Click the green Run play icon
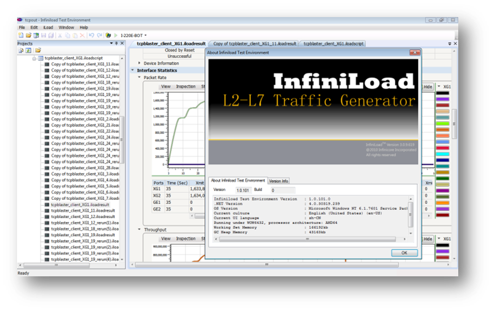The width and height of the screenshot is (493, 311). 115,35
